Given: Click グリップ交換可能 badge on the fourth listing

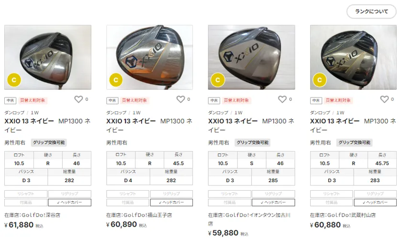Looking at the screenshot, I should tap(355, 142).
